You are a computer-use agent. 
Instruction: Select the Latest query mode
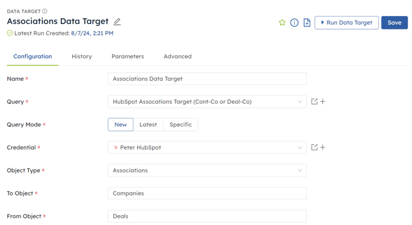click(148, 124)
